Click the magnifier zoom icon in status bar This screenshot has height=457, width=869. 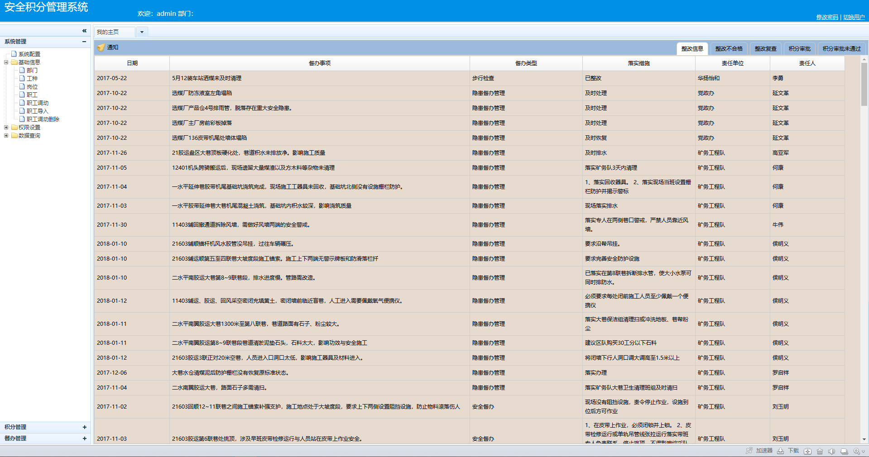pos(856,451)
